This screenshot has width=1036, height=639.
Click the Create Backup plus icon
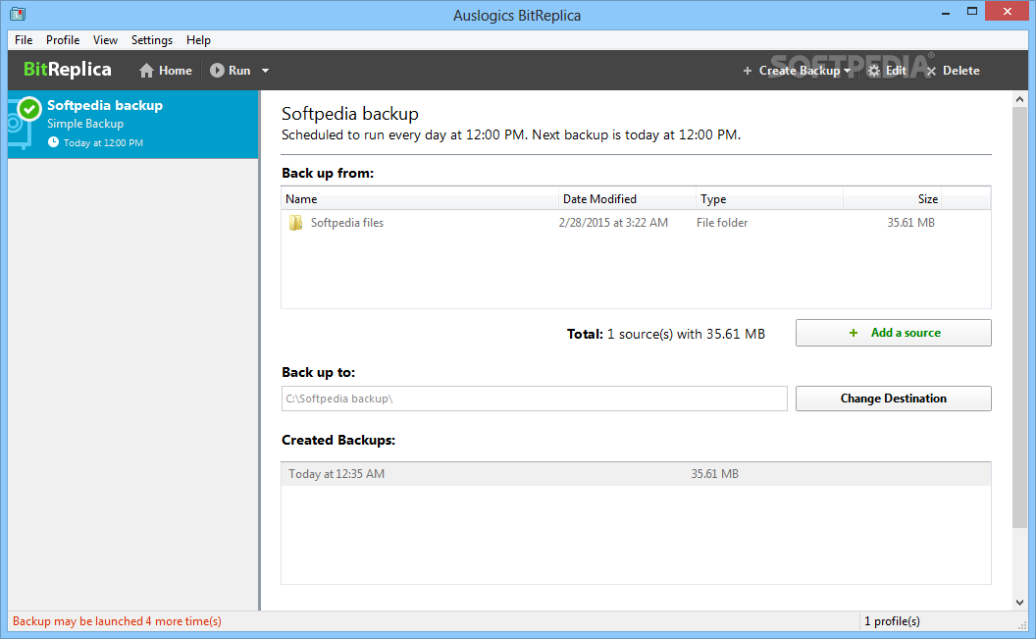pos(748,71)
